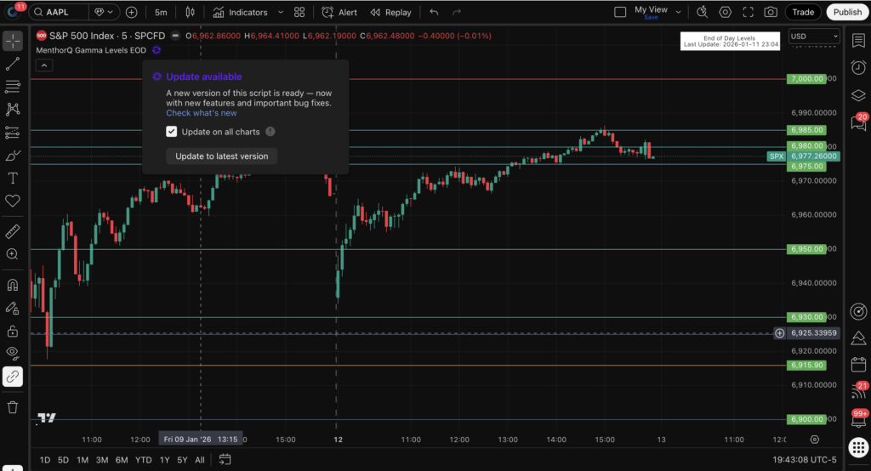Click the Publish button
Image resolution: width=871 pixels, height=471 pixels.
(848, 12)
